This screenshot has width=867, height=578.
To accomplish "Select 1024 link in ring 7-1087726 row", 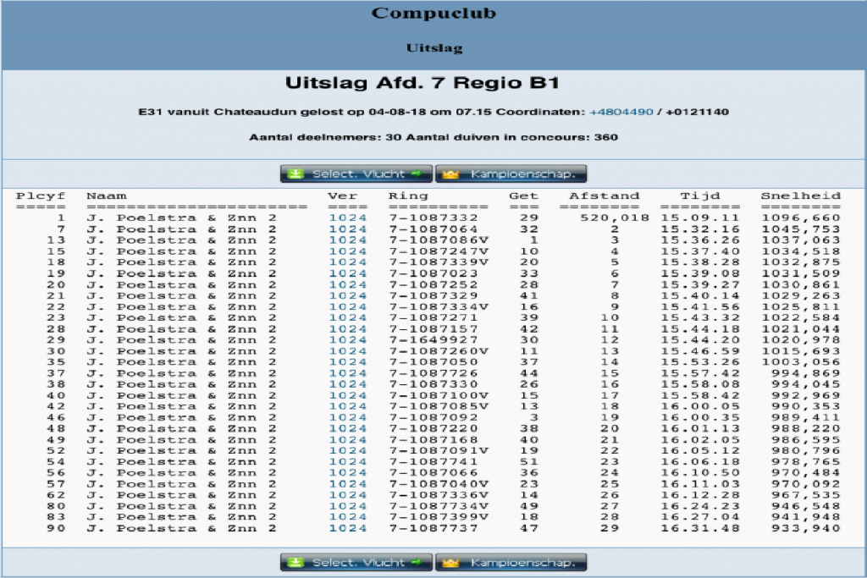I will [x=347, y=373].
